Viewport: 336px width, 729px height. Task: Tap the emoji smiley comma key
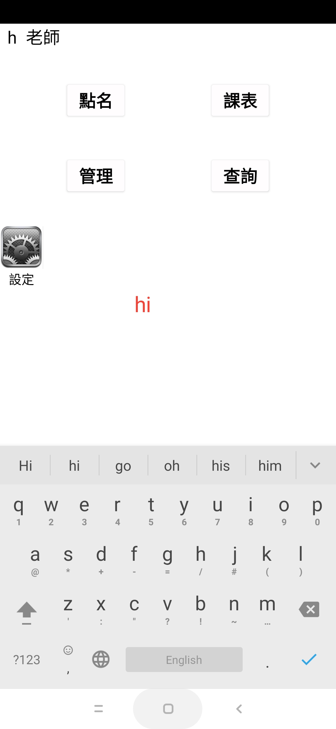pyautogui.click(x=68, y=659)
